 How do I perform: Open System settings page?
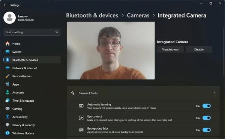point(32,52)
